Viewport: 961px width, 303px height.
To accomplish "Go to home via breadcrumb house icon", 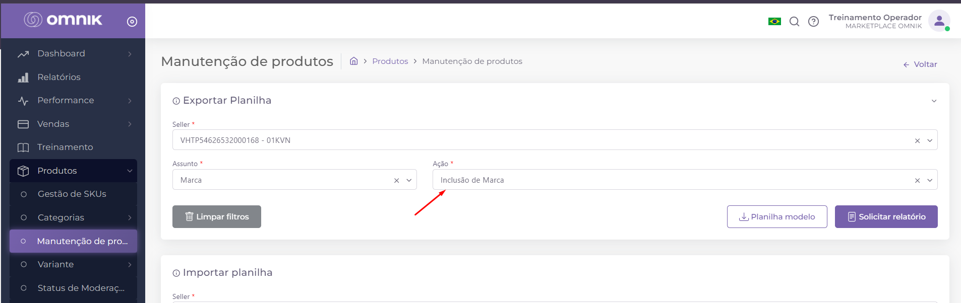I will (354, 61).
